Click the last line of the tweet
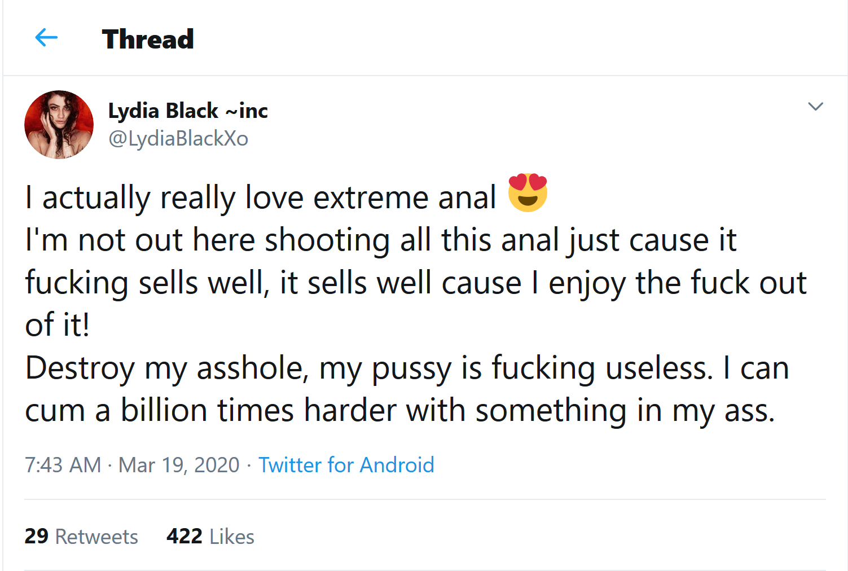The image size is (848, 571). (399, 410)
